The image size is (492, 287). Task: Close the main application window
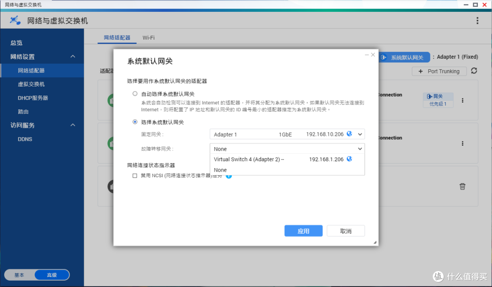(x=484, y=5)
